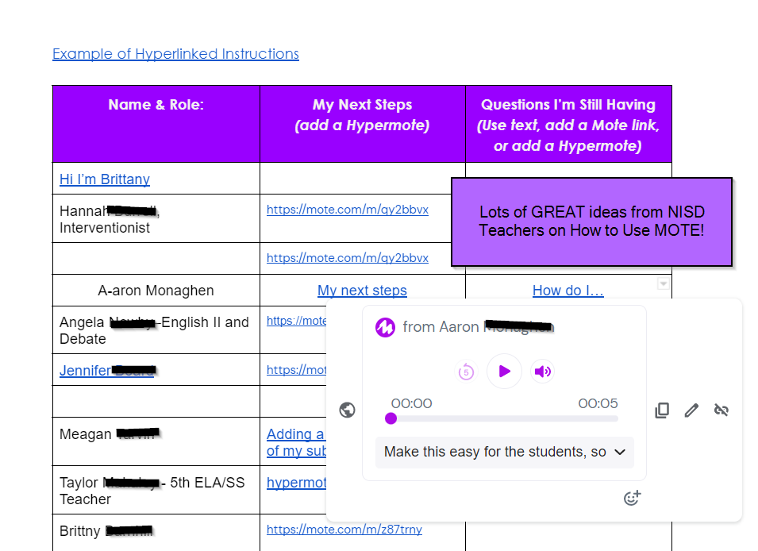Click the 00:00 elapsed time label

click(411, 403)
